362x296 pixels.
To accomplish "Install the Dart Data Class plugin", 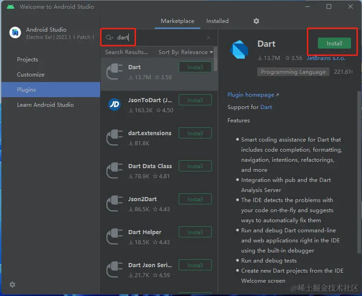I will [195, 166].
